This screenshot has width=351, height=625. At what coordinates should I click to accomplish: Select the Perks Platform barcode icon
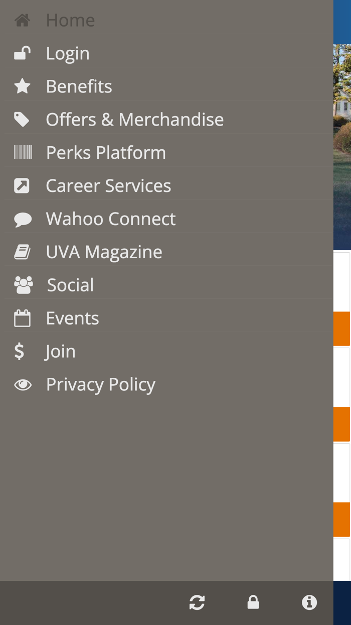[x=22, y=152]
